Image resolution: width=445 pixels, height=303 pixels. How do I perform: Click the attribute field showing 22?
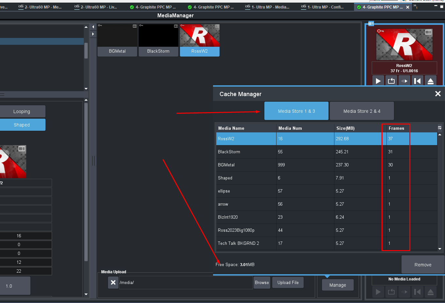tap(26, 271)
